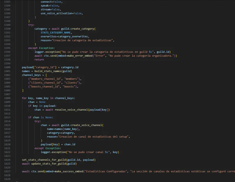This screenshot has width=235, height=182.
Task: Click "if chan is None:" on line 1613
Action: [41, 117]
